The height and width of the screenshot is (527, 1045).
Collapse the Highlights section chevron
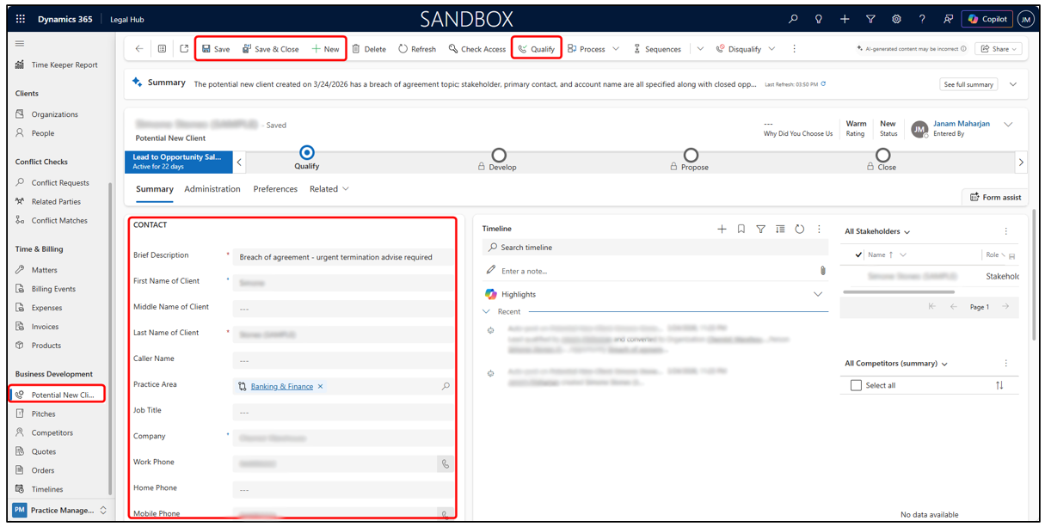point(817,294)
